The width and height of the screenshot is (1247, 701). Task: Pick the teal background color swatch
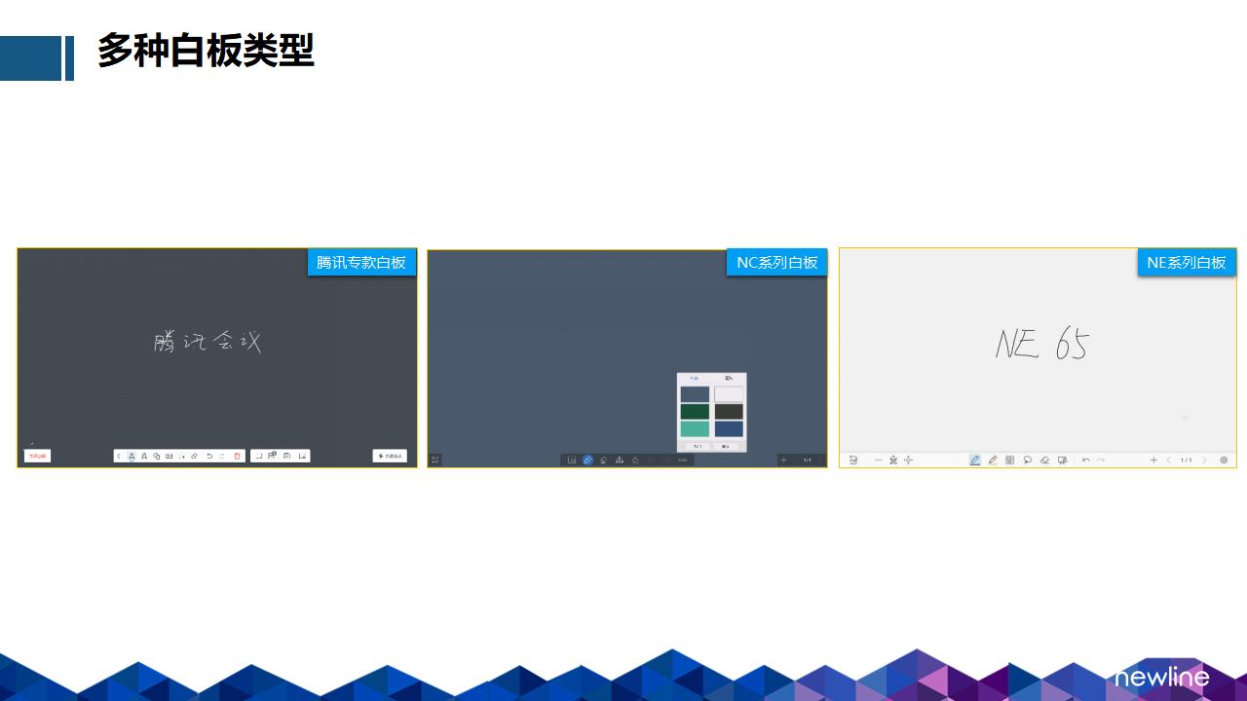(x=695, y=429)
